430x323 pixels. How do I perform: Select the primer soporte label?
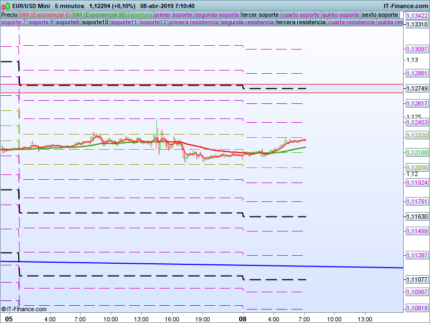pyautogui.click(x=173, y=15)
